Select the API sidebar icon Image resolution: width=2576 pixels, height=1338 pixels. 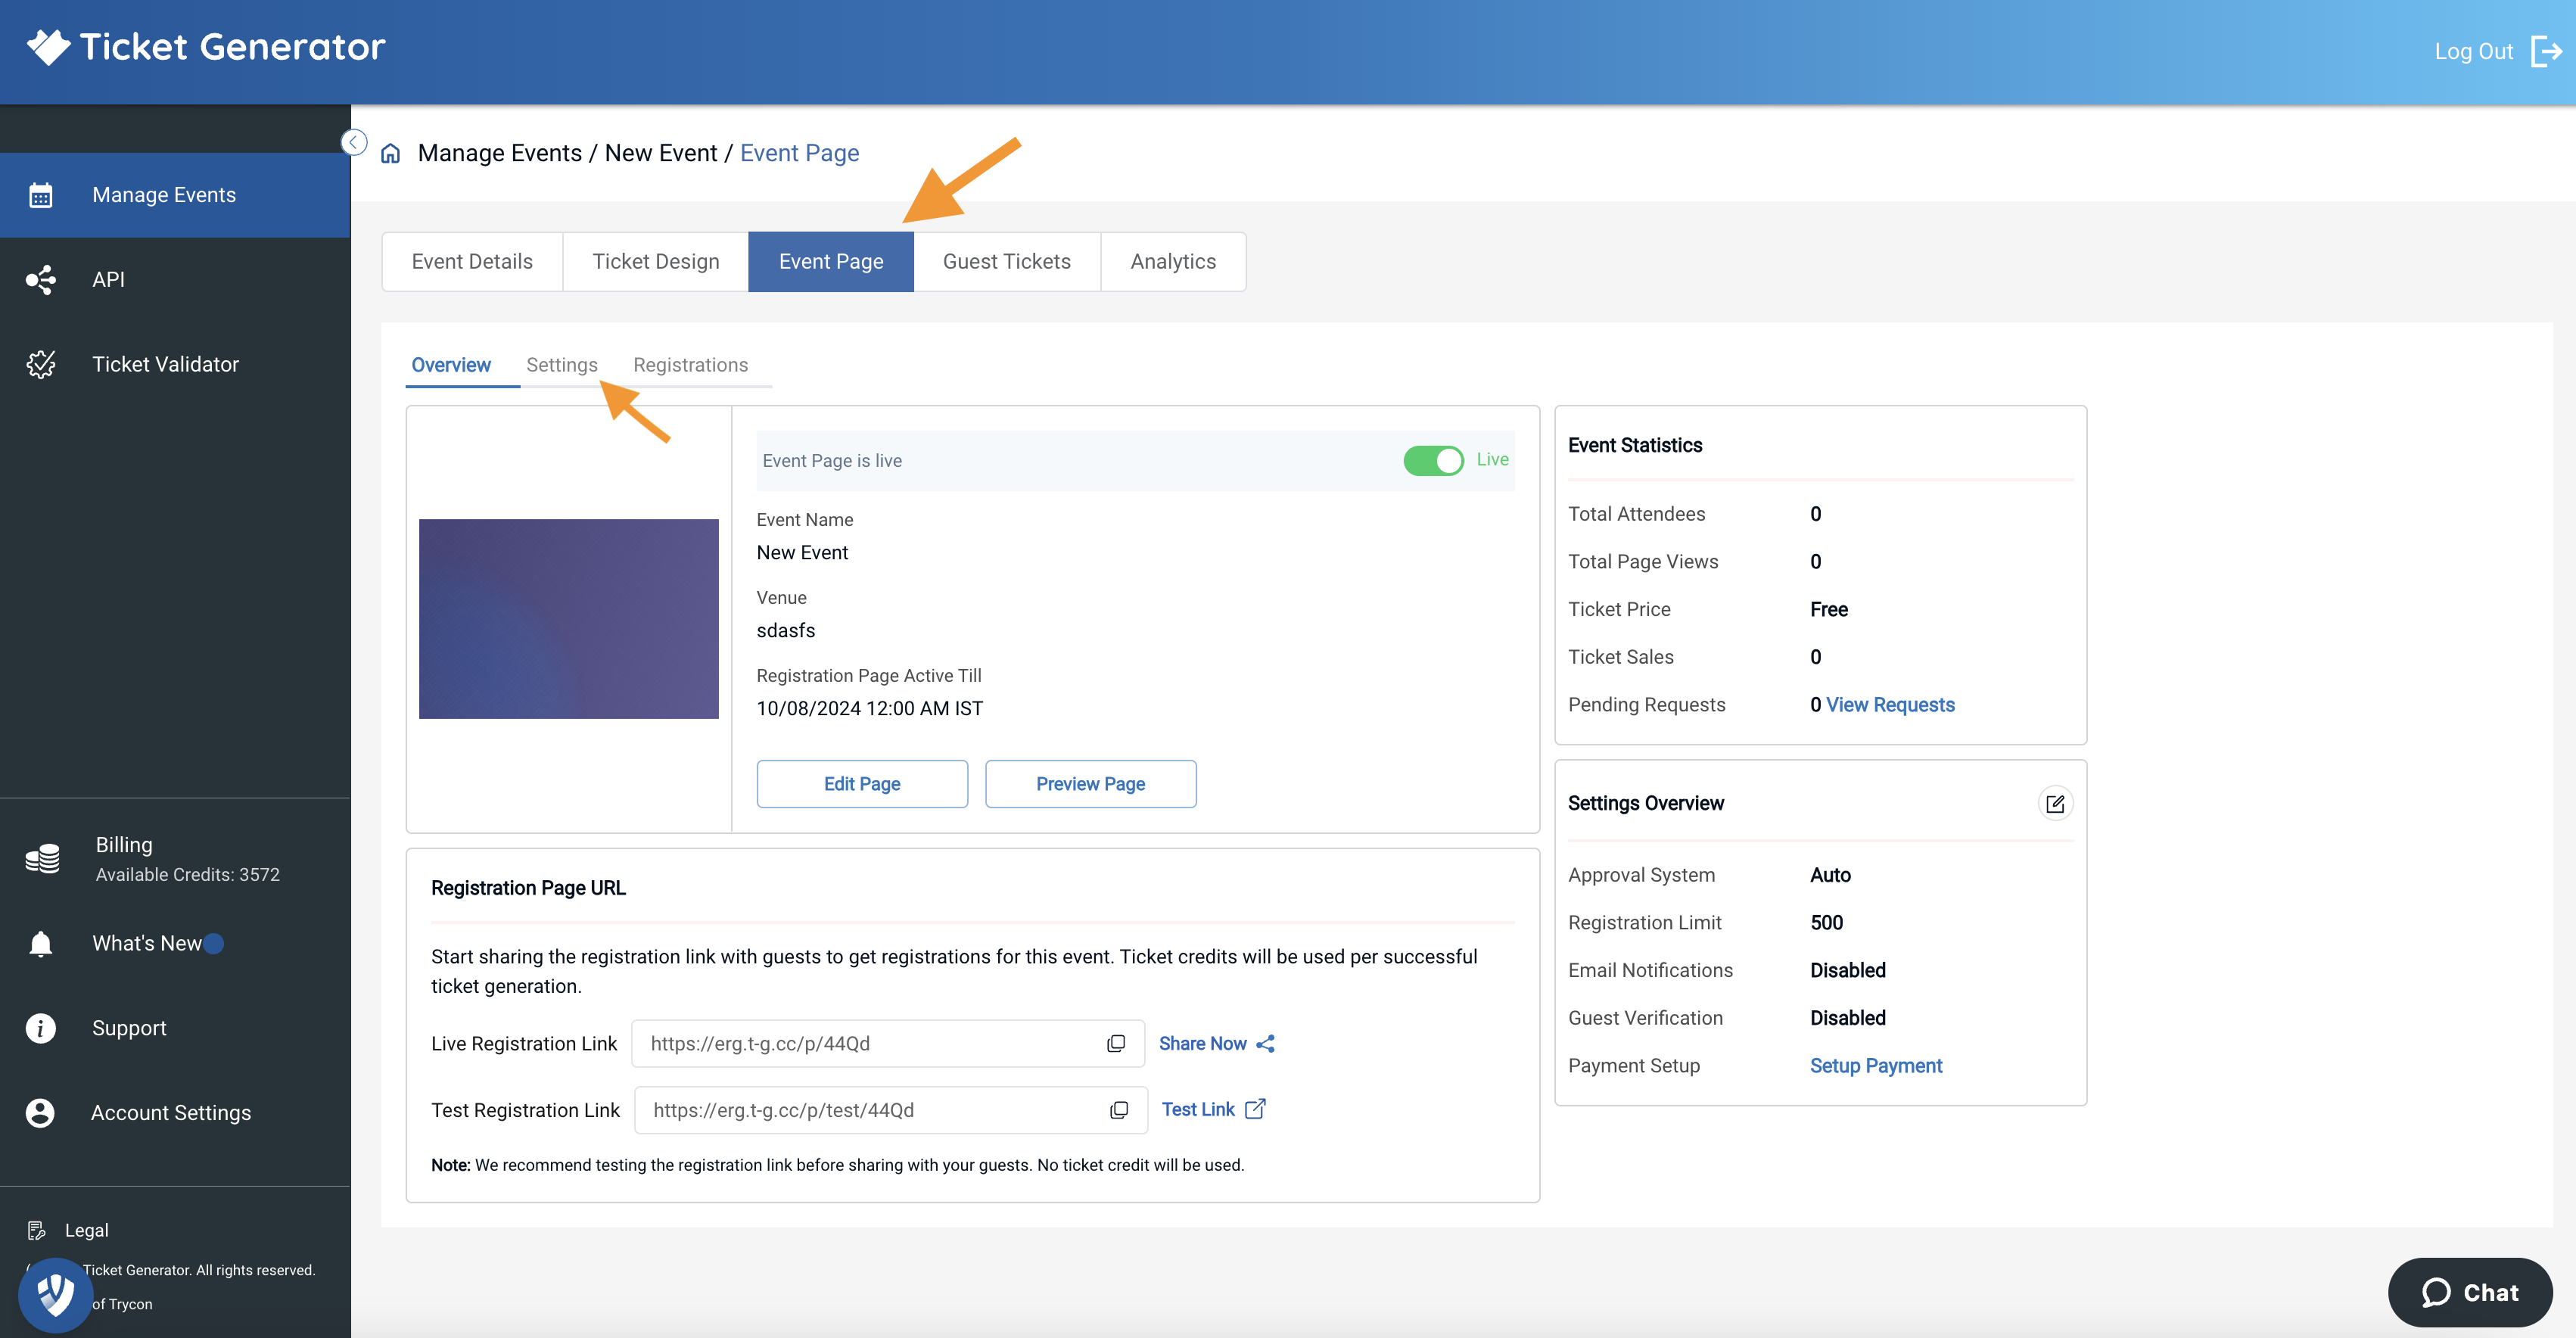[x=41, y=280]
